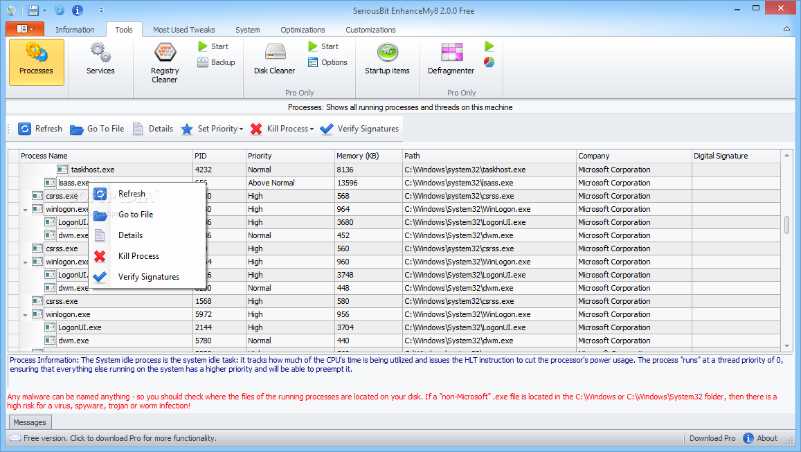Click Refresh in the processes toolbar
801x452 pixels.
tap(40, 129)
